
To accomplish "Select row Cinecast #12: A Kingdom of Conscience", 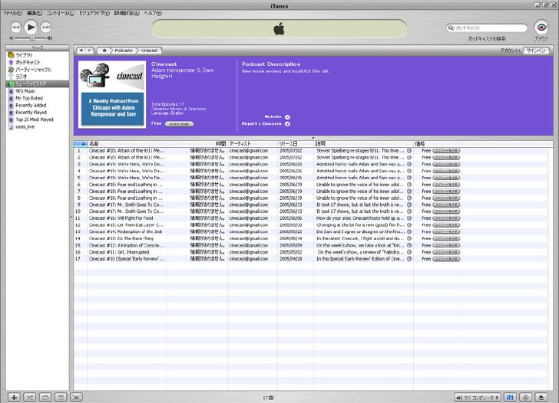I will [x=310, y=245].
